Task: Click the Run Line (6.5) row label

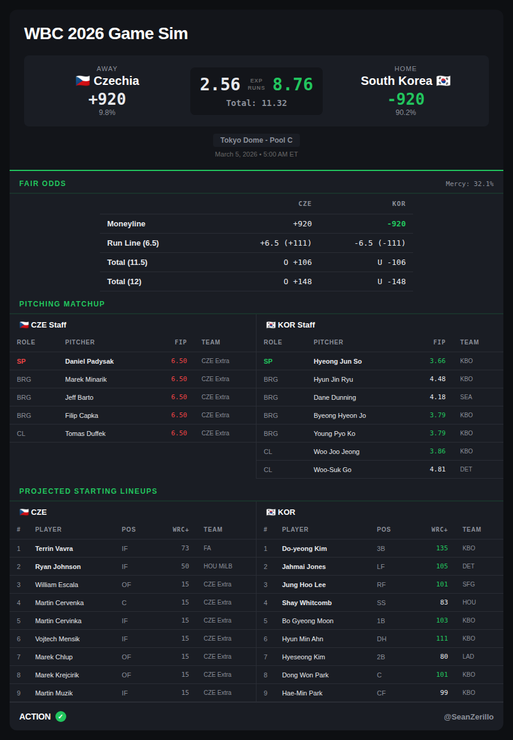Action: pos(133,243)
